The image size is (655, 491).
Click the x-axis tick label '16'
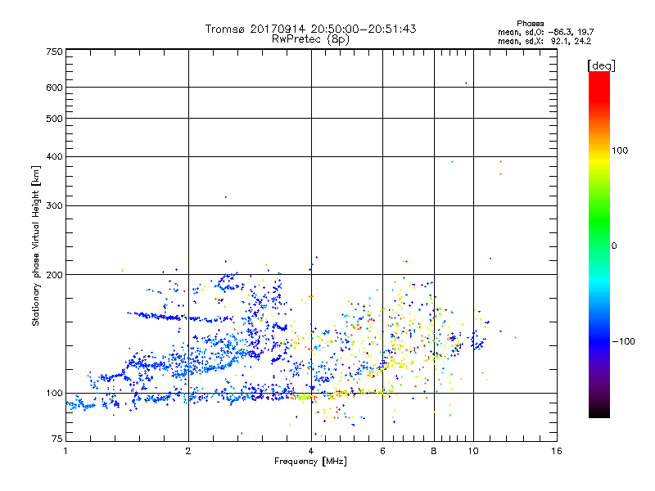coord(557,451)
